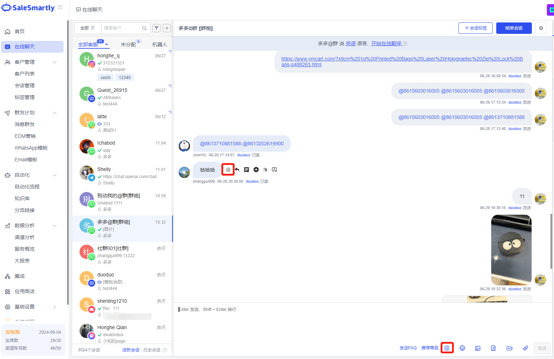Image resolution: width=554 pixels, height=359 pixels.
Task: Switch to the 未分配 tab
Action: coord(128,45)
